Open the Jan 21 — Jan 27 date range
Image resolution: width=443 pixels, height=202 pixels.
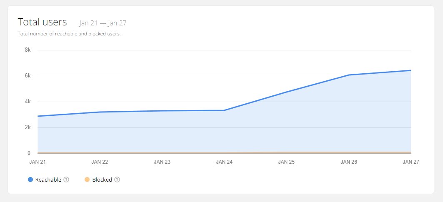pyautogui.click(x=103, y=23)
